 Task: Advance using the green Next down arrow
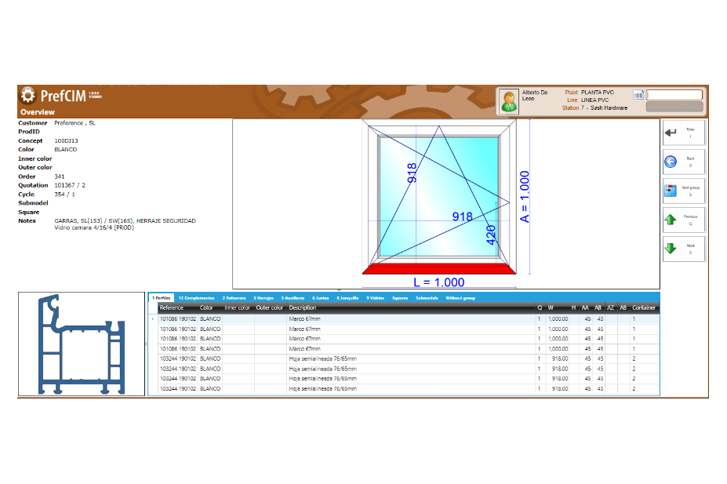pos(683,249)
